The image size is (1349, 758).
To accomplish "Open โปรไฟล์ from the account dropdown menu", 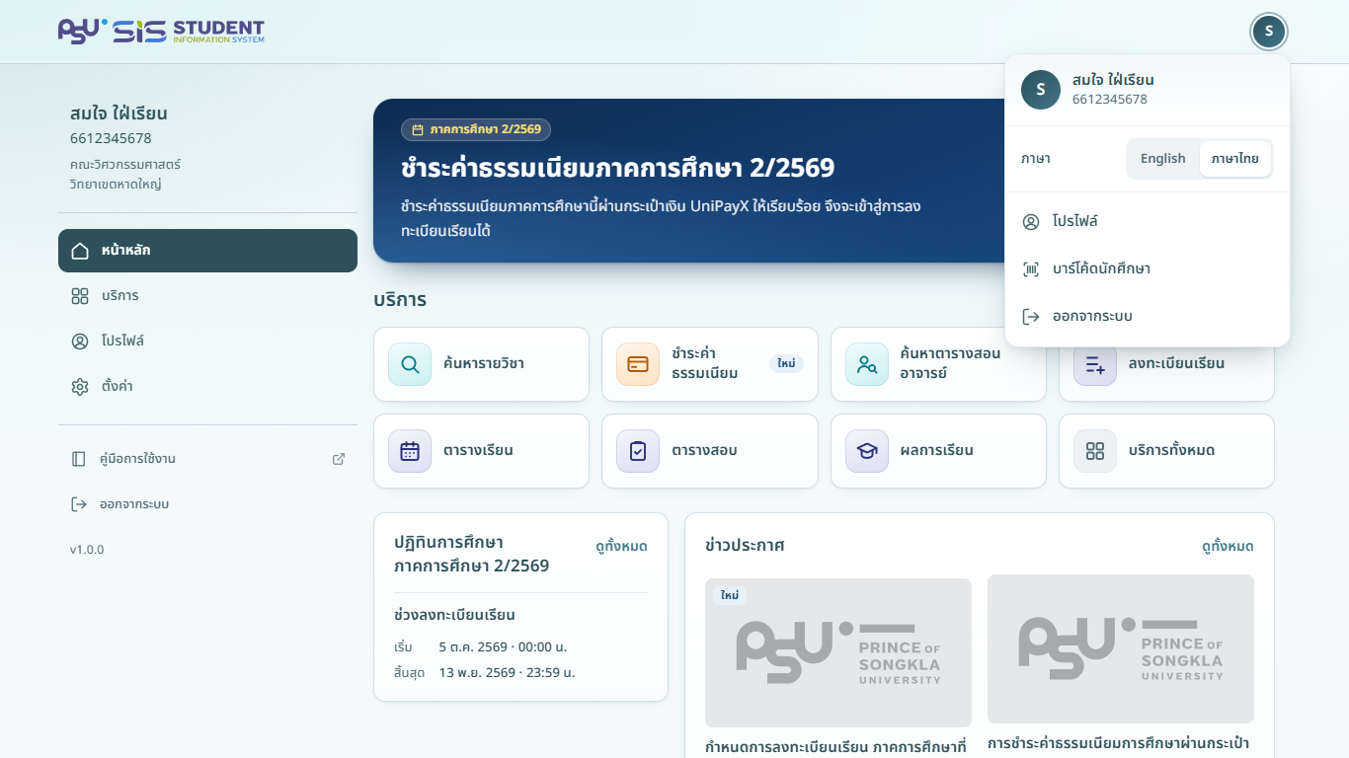I will [x=1148, y=221].
